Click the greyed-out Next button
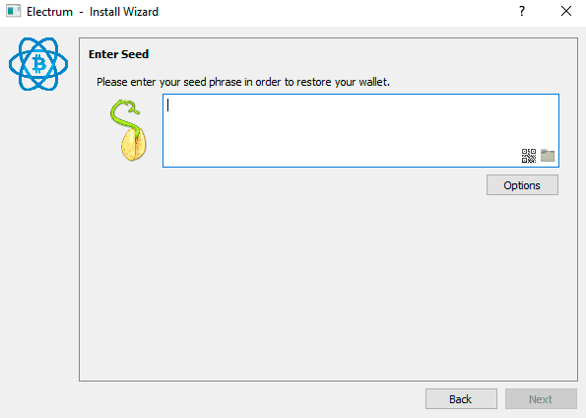This screenshot has width=586, height=418. pyautogui.click(x=541, y=399)
